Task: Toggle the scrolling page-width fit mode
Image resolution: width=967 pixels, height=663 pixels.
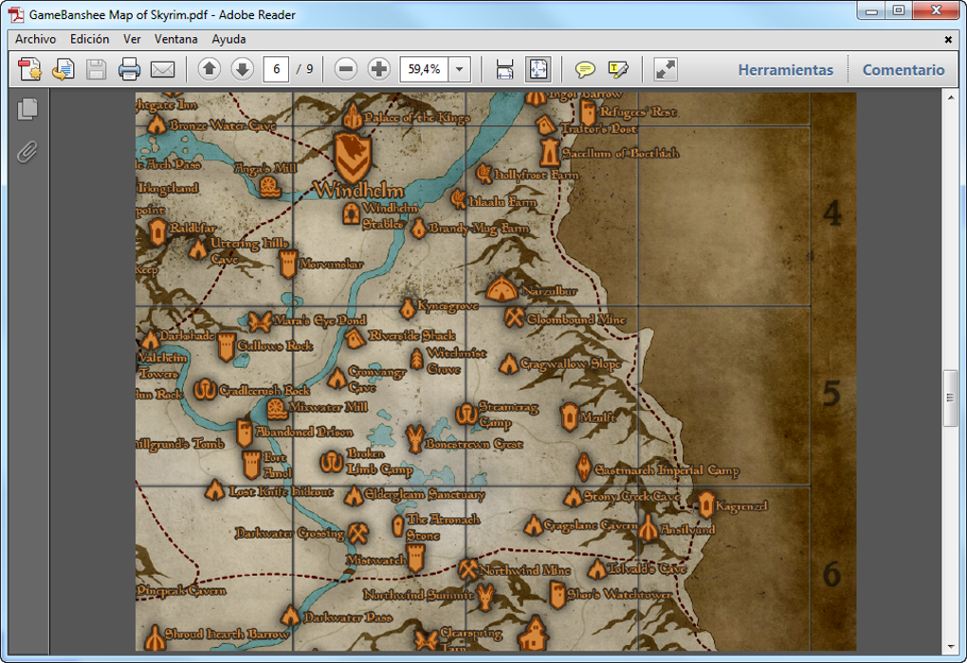Action: pos(504,69)
